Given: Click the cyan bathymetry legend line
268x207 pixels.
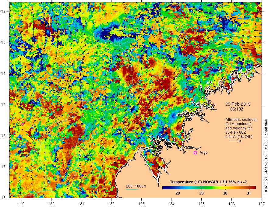Looking at the screenshot, I should (132, 189).
